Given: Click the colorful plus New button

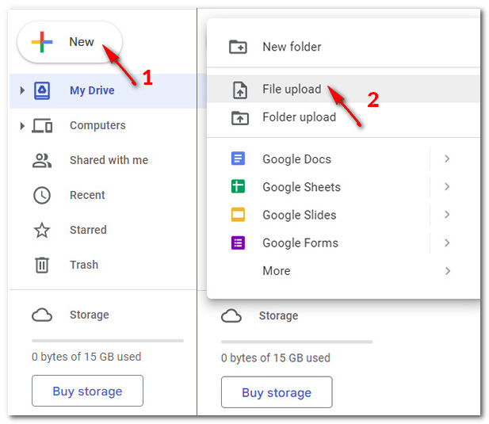Looking at the screenshot, I should click(x=70, y=42).
